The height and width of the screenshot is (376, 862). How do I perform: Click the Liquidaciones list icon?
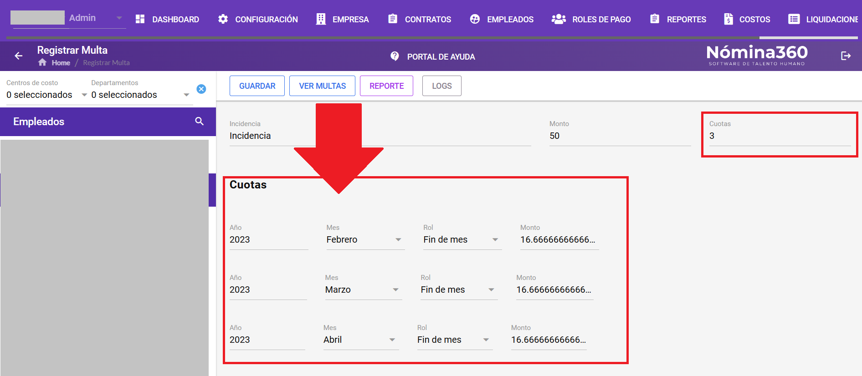pyautogui.click(x=794, y=19)
